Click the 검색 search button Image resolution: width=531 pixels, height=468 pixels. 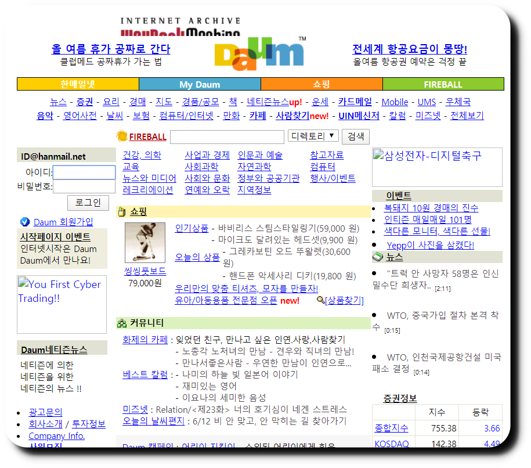tap(356, 136)
